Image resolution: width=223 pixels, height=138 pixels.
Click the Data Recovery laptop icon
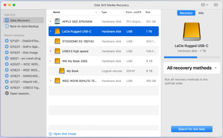point(7,20)
